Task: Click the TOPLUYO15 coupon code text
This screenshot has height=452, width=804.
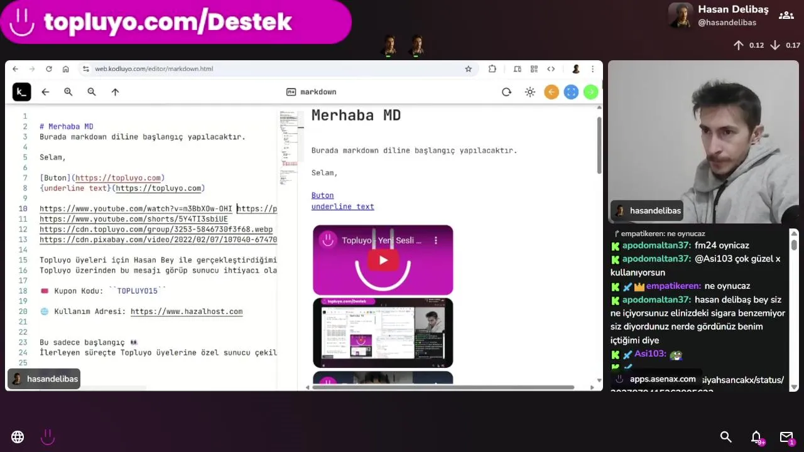Action: [138, 291]
